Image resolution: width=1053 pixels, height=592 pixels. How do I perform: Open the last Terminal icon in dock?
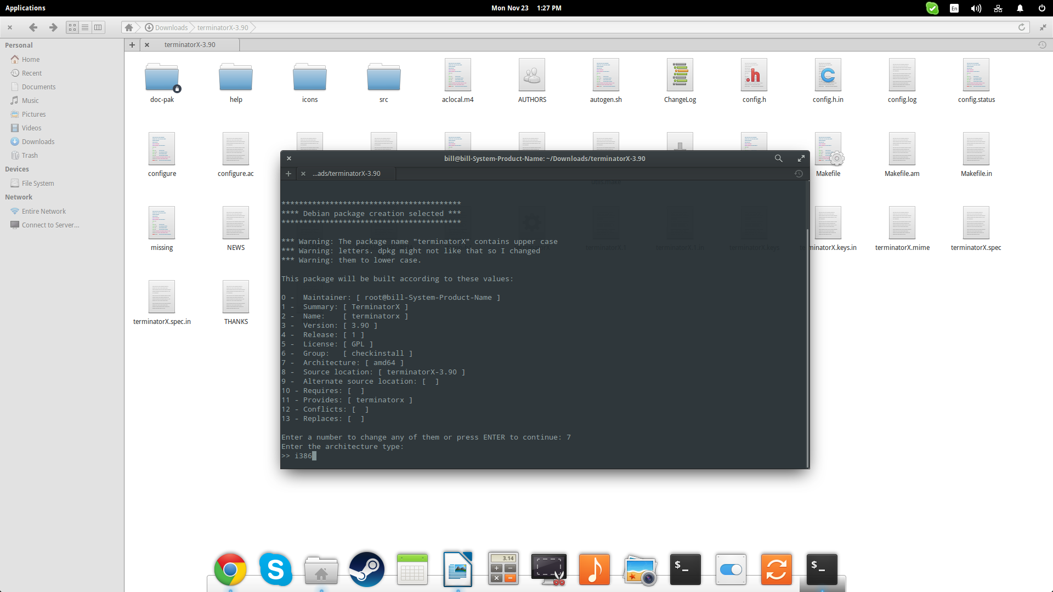point(822,570)
